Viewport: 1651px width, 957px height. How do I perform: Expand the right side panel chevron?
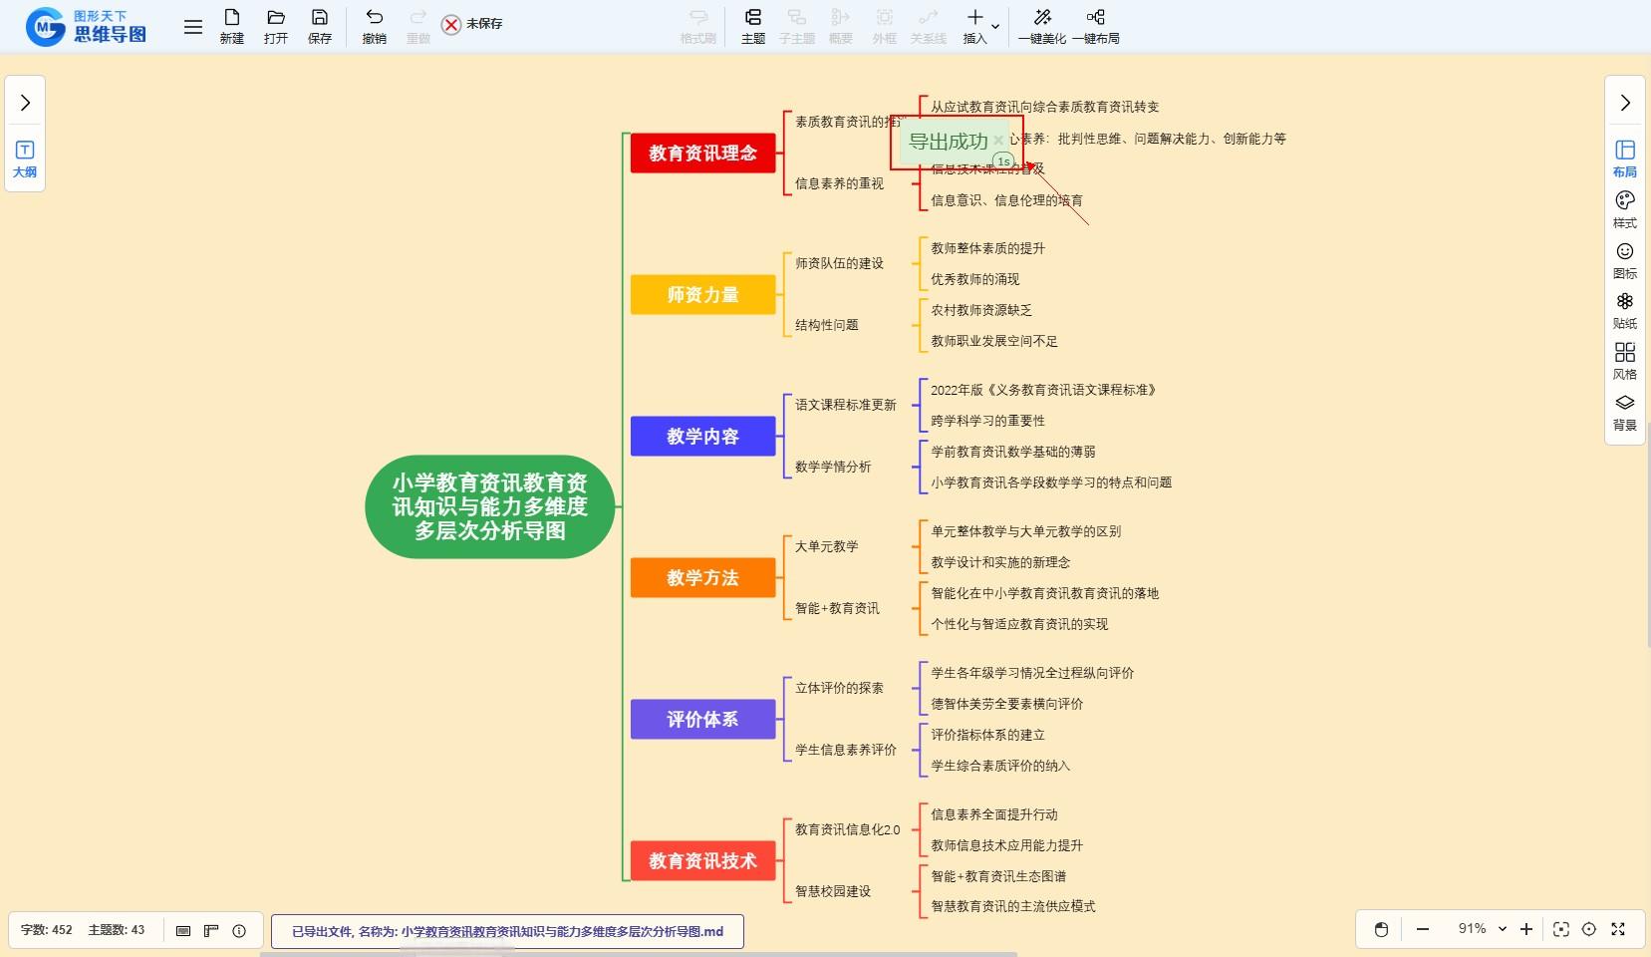coord(1625,103)
